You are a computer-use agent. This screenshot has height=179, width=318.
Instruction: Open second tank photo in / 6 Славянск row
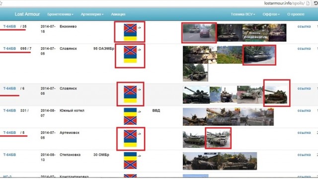(223, 94)
